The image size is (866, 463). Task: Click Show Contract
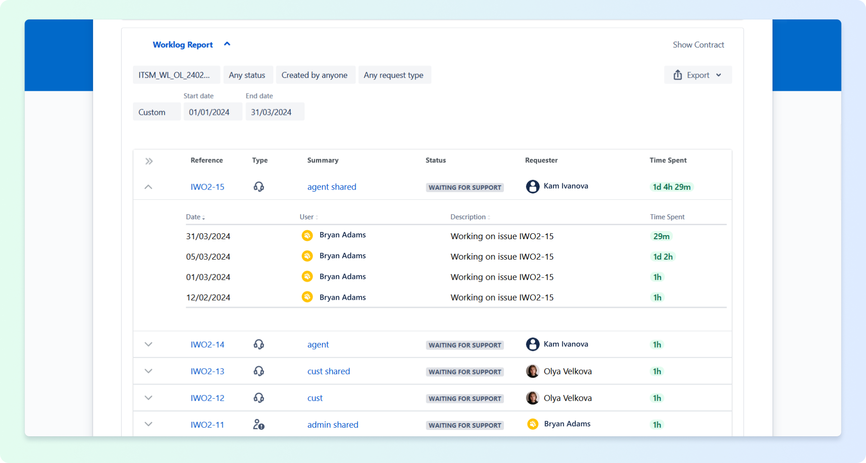698,45
